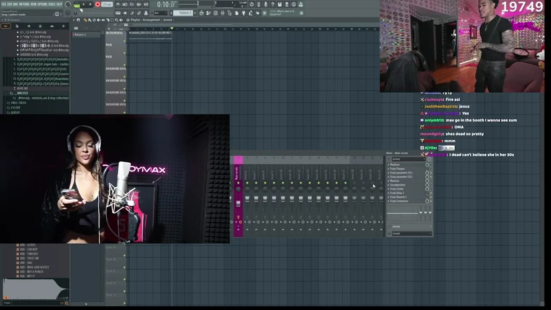Select the playlist Draw pencil tool
551x310 pixels.
coord(85,20)
